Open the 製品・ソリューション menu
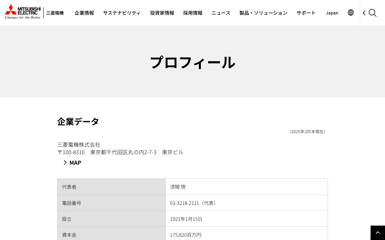Screen dimensions: 385x240 coord(263,13)
